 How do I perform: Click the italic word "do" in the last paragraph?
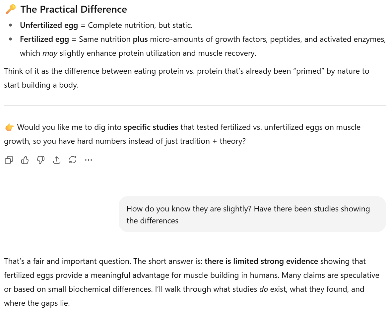pyautogui.click(x=264, y=289)
